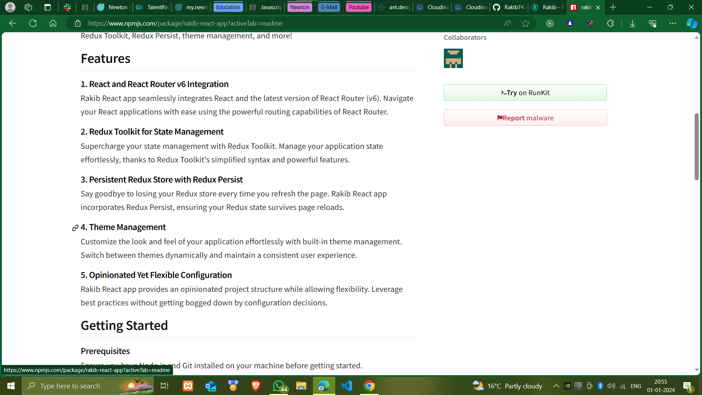
Task: Switch to the TalentRec tab
Action: pos(152,7)
